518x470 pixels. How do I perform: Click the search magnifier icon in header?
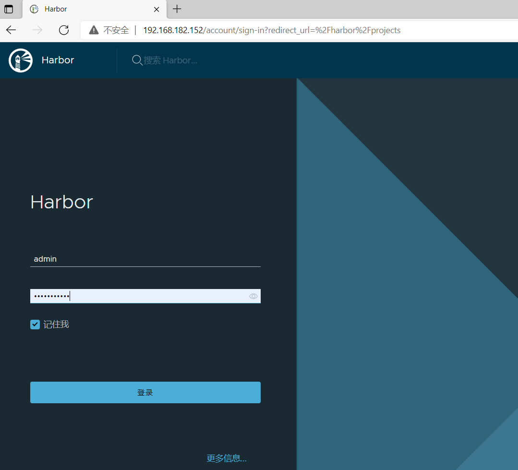[137, 60]
